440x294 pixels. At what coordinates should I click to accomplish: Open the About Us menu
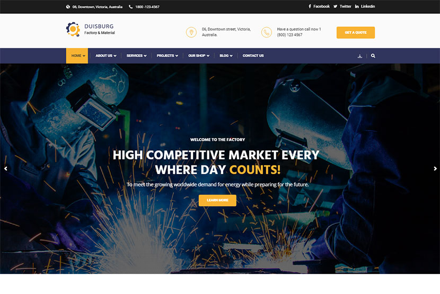(x=106, y=56)
